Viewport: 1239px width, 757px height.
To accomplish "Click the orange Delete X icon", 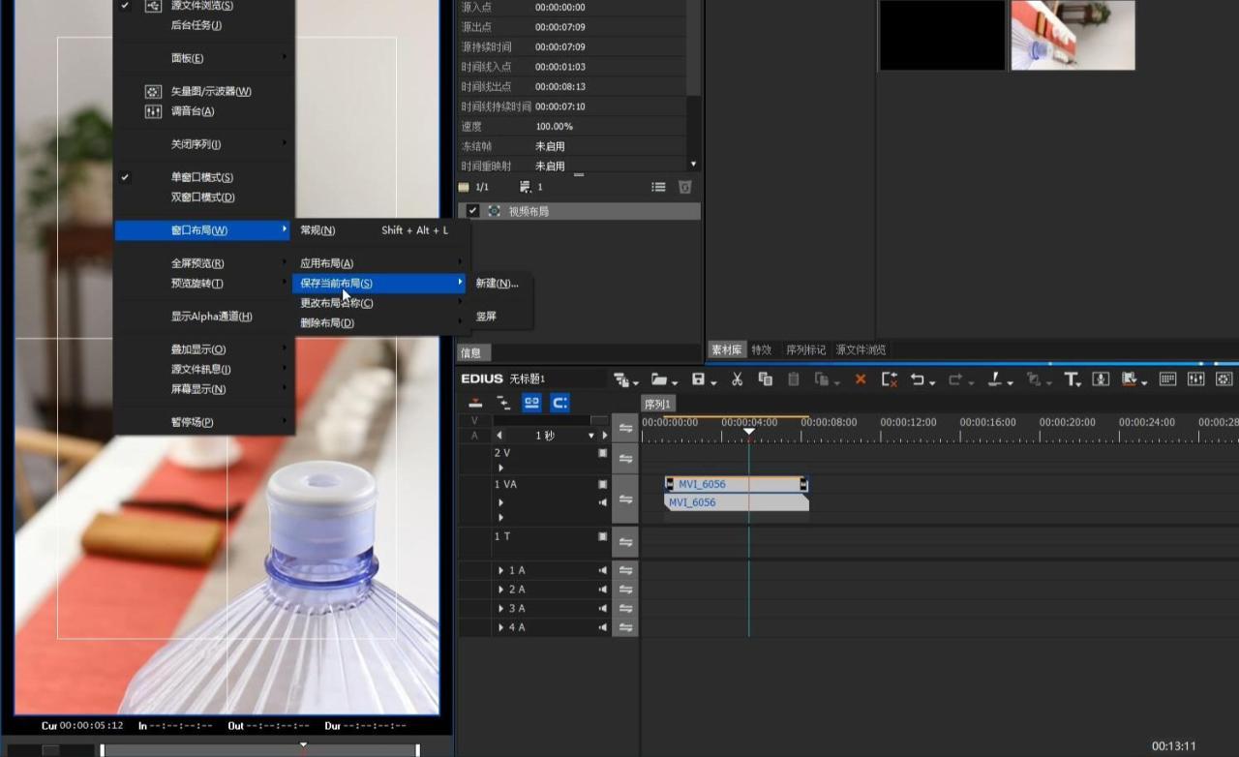I will pyautogui.click(x=860, y=379).
